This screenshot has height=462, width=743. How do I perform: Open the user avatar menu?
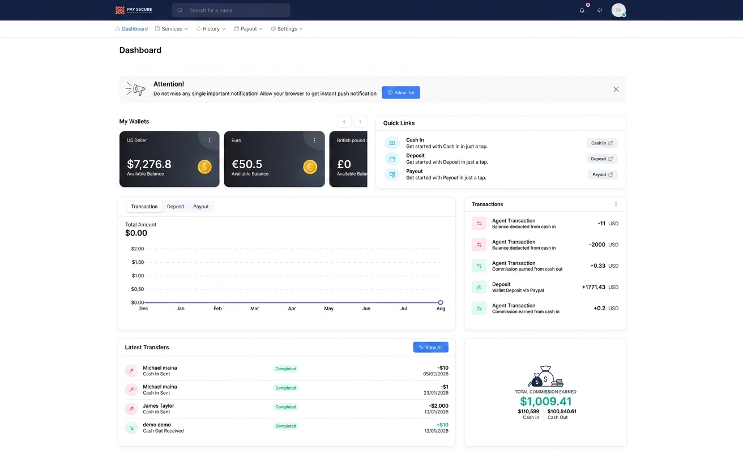[618, 10]
